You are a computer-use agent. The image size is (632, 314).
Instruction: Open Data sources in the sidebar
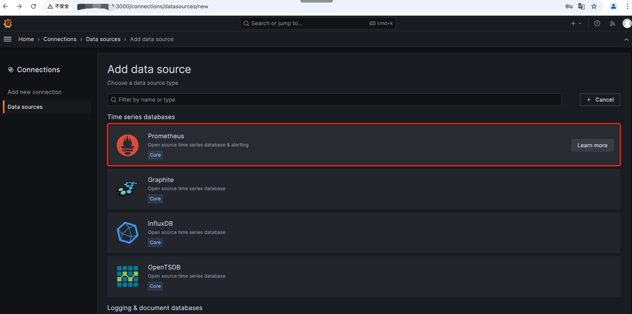point(25,107)
